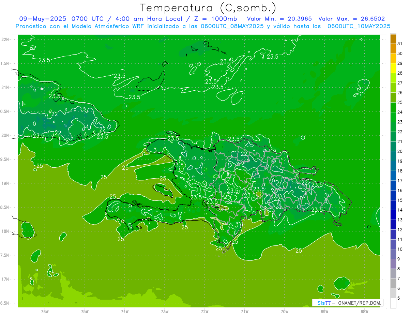The height and width of the screenshot is (316, 409).
Task: Click the '70W' longitude axis label
Action: pos(285,312)
